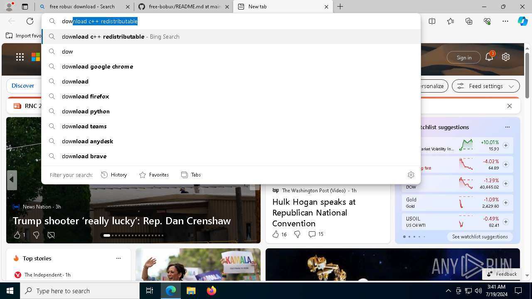Add DOW to watchlist
This screenshot has height=299, width=532.
click(506, 184)
